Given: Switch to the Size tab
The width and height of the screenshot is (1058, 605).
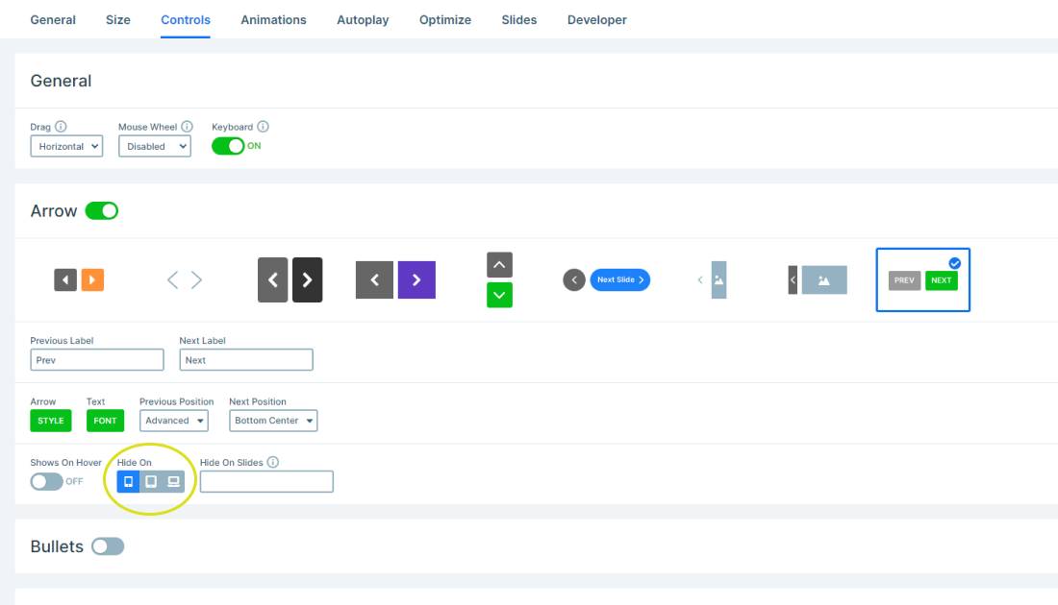Looking at the screenshot, I should tap(118, 20).
